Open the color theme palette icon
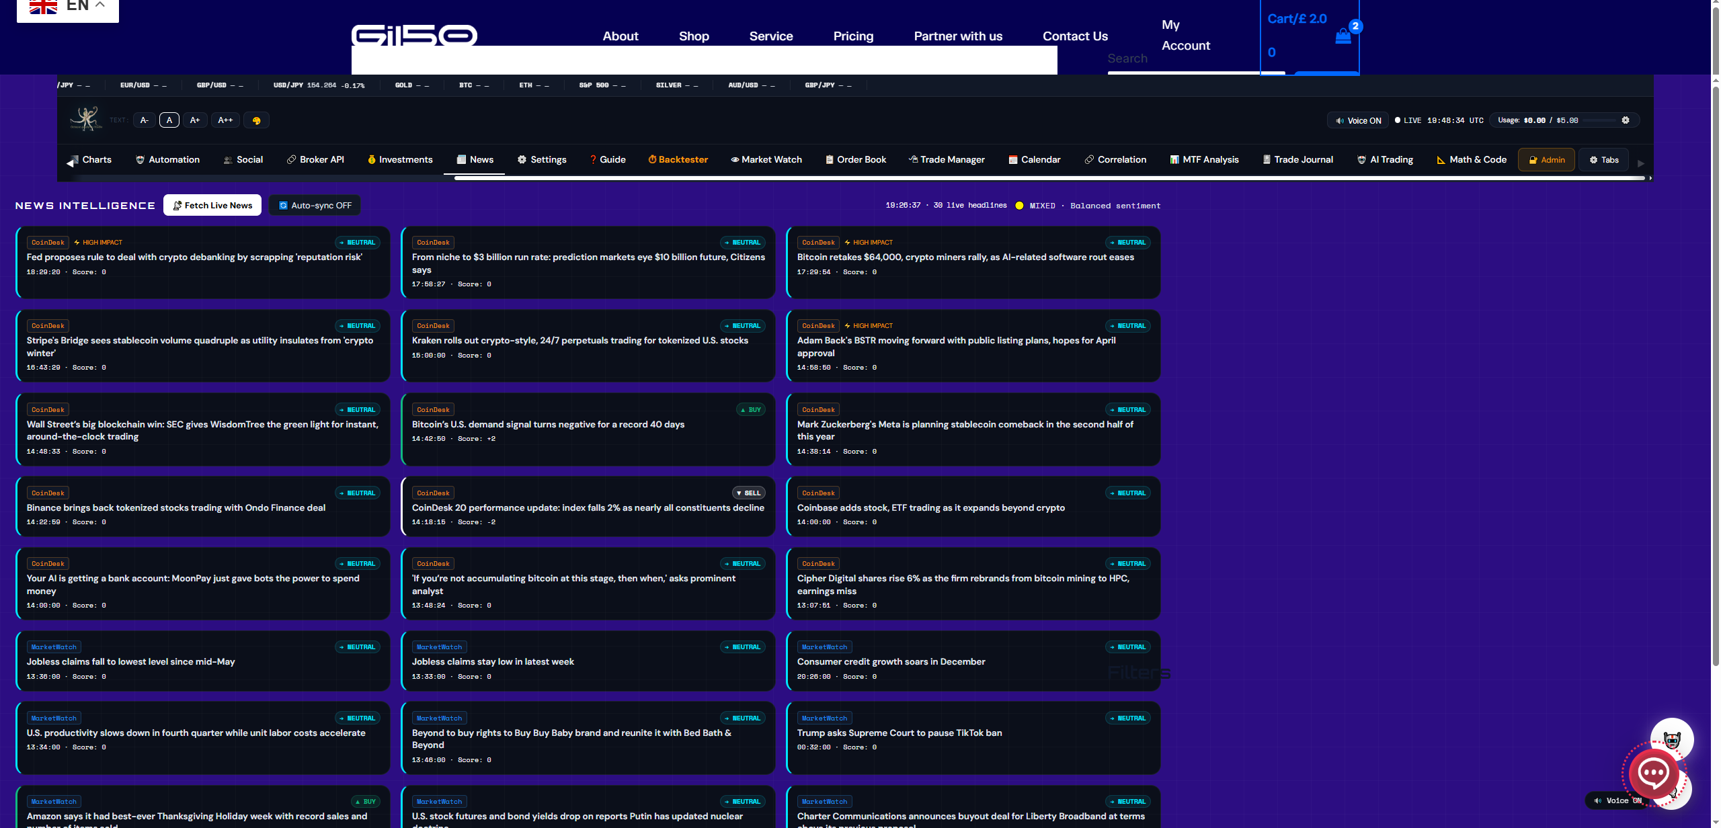The image size is (1721, 828). (x=256, y=120)
